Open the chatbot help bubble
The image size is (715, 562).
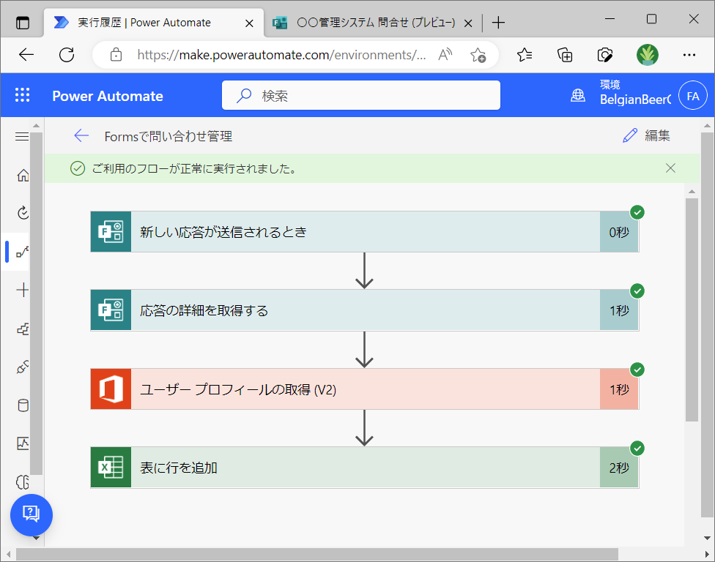point(32,514)
